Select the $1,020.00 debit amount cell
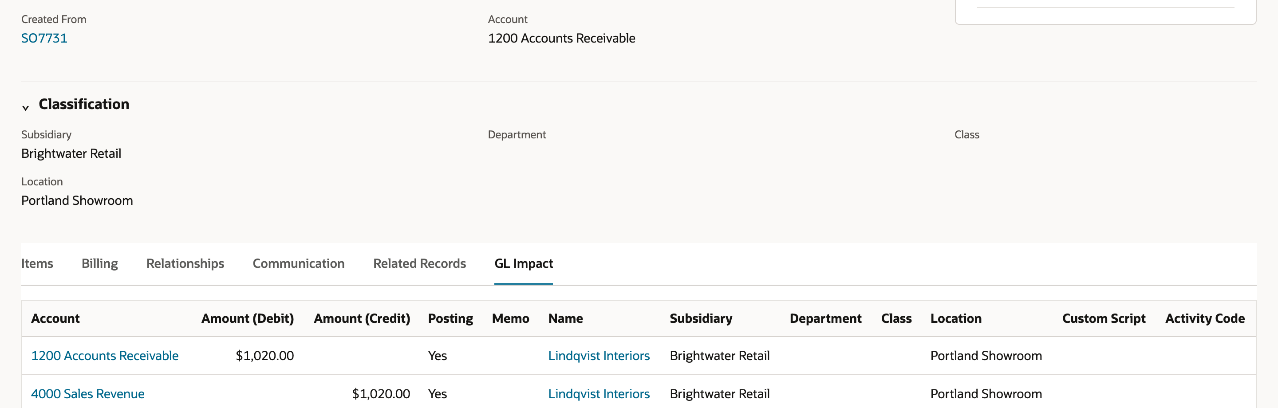This screenshot has width=1278, height=408. pos(265,356)
